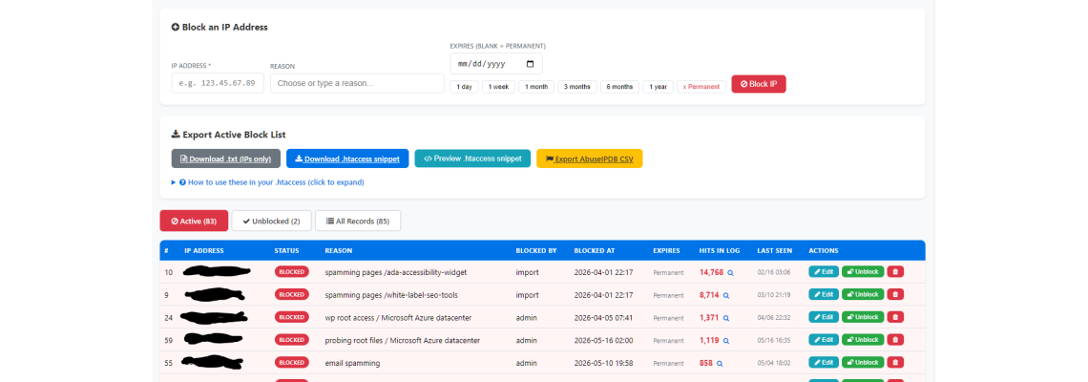Open log search icon beside 8,714 hits
The image size is (1088, 382).
[725, 295]
